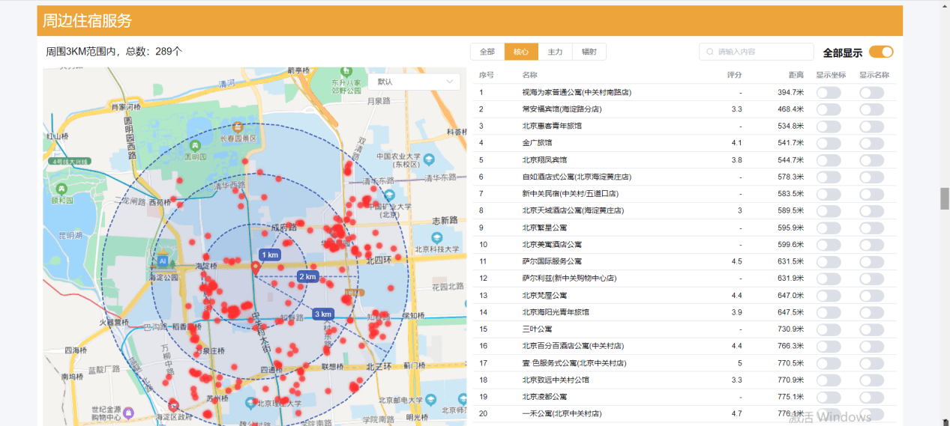The image size is (950, 426).
Task: Click the search magnifier icon
Action: coord(710,52)
